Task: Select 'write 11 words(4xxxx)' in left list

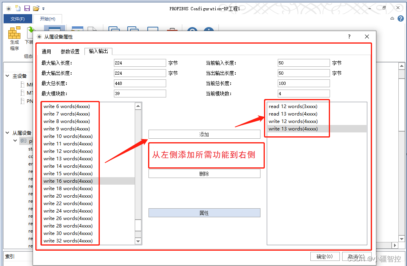Action: click(x=88, y=144)
